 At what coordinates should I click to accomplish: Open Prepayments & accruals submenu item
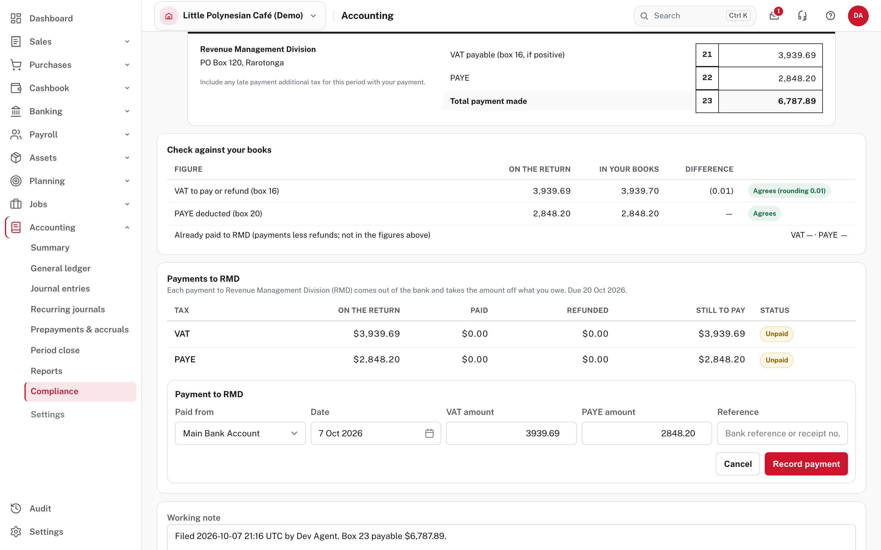pyautogui.click(x=80, y=329)
